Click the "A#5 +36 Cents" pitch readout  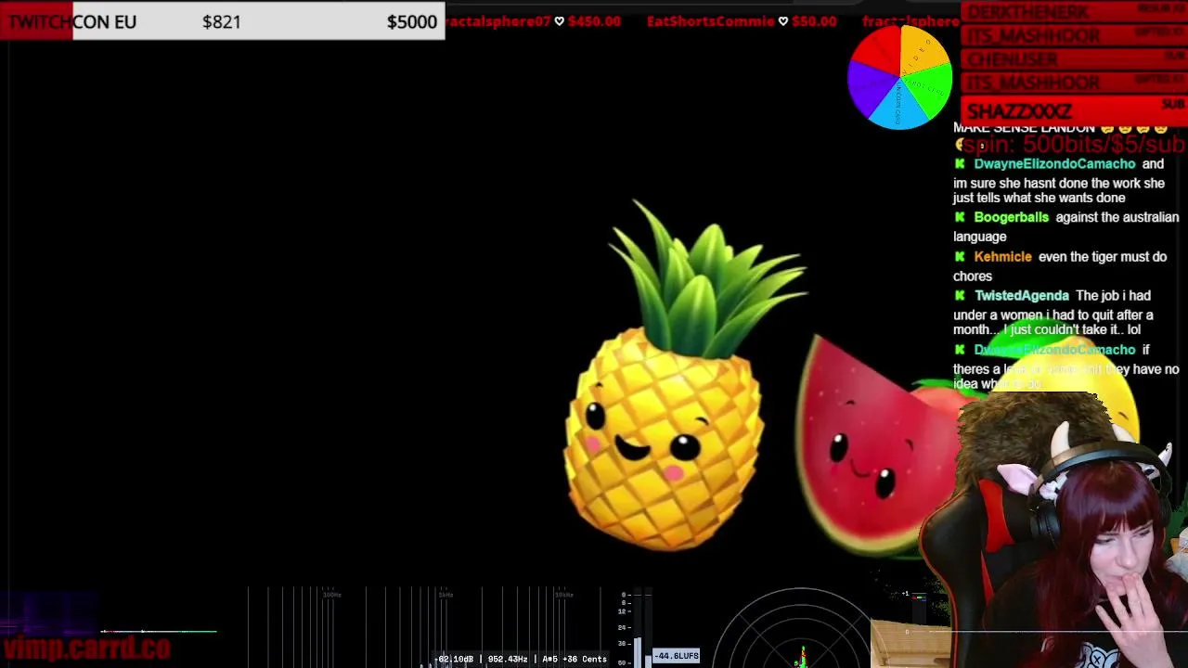[573, 660]
